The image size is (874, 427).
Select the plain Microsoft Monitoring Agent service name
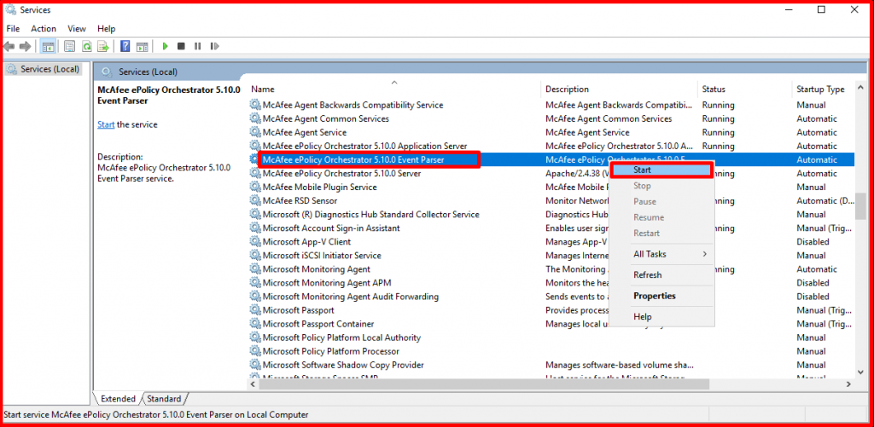click(316, 268)
